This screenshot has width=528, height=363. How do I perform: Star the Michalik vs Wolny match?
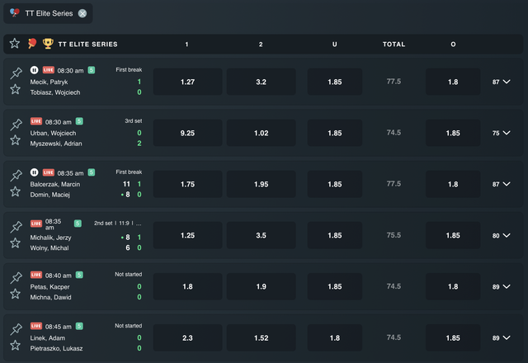pyautogui.click(x=15, y=243)
